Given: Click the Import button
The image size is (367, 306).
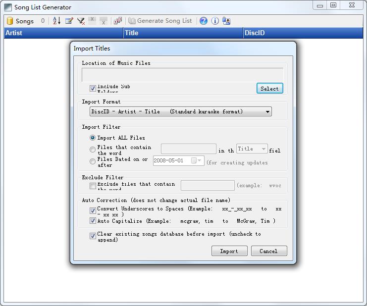Looking at the screenshot, I should 229,251.
